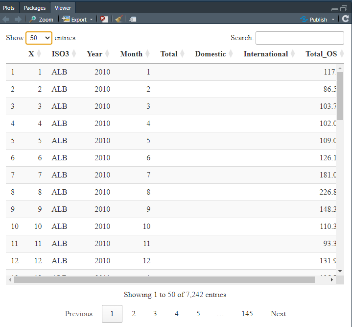Click the Publish button
The image size is (352, 327).
[314, 20]
